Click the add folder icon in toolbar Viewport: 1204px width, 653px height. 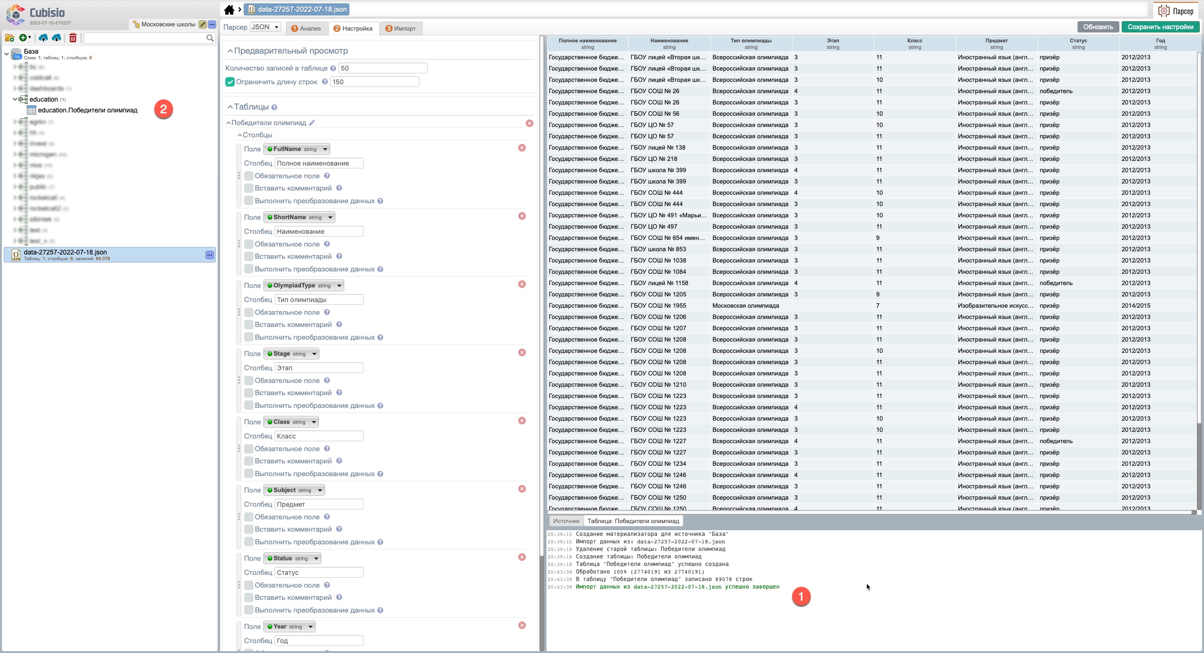[x=9, y=38]
